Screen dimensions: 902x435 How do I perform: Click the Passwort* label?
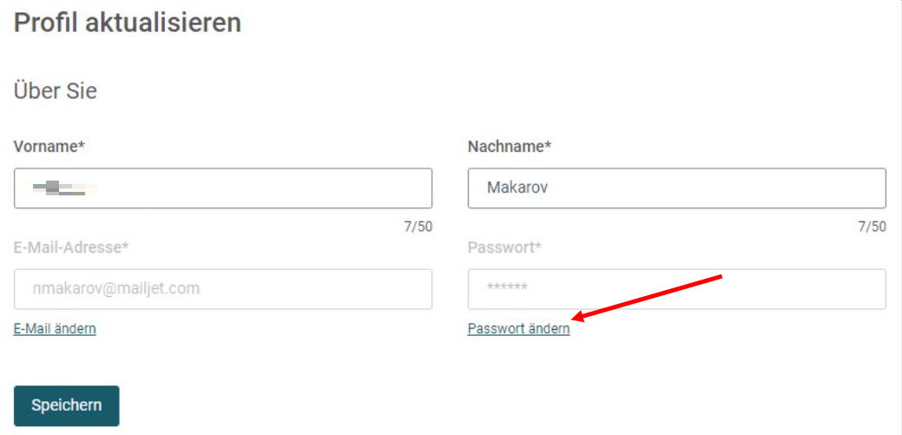pyautogui.click(x=505, y=247)
